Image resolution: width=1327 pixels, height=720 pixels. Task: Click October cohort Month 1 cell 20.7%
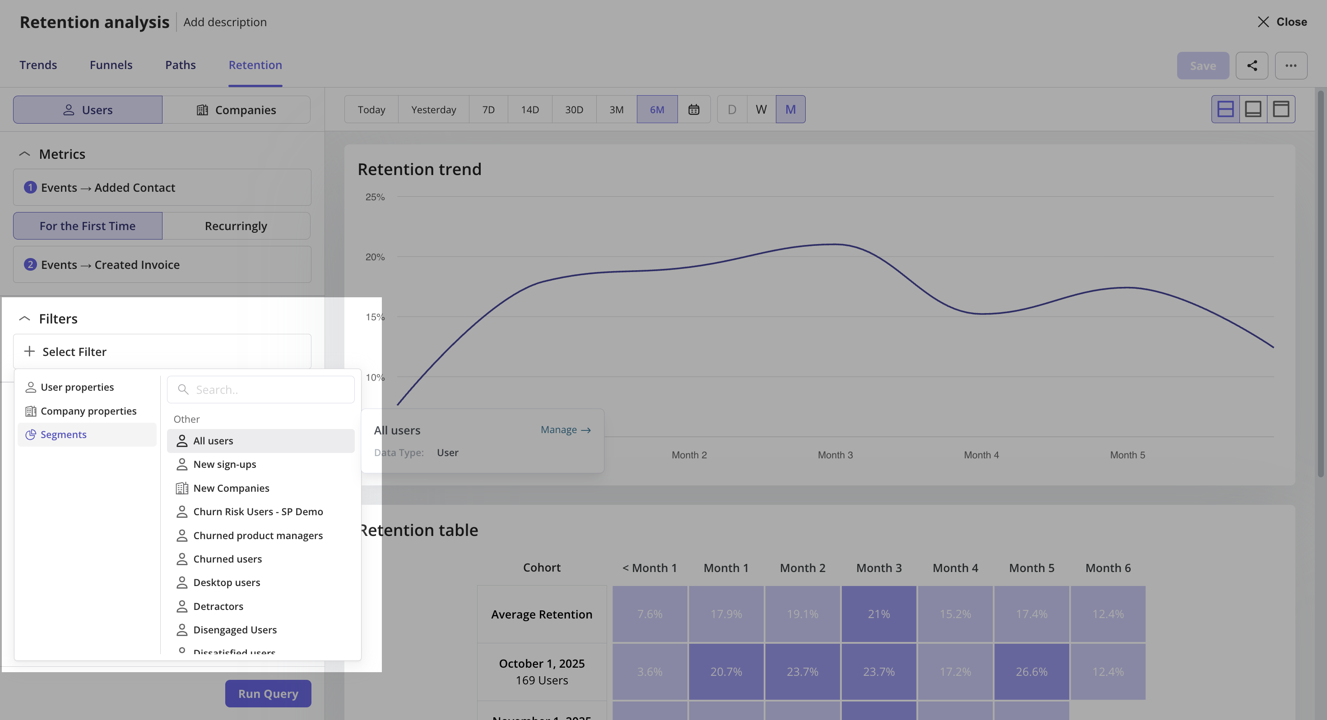(x=726, y=672)
